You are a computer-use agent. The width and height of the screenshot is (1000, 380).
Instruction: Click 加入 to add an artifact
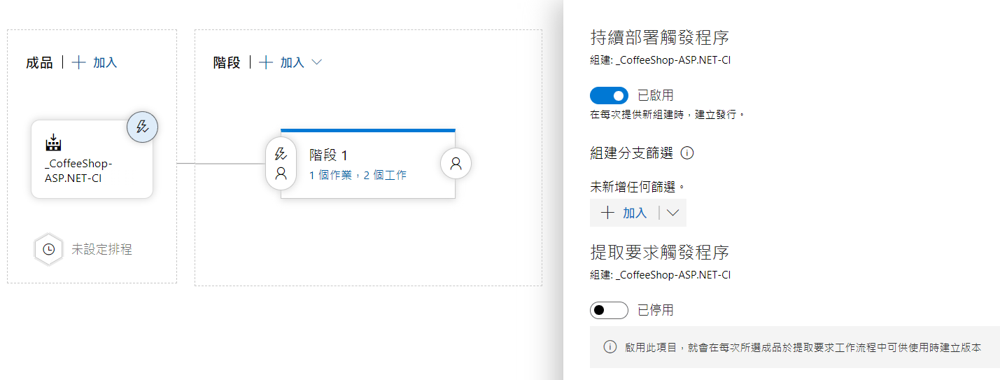click(x=105, y=62)
